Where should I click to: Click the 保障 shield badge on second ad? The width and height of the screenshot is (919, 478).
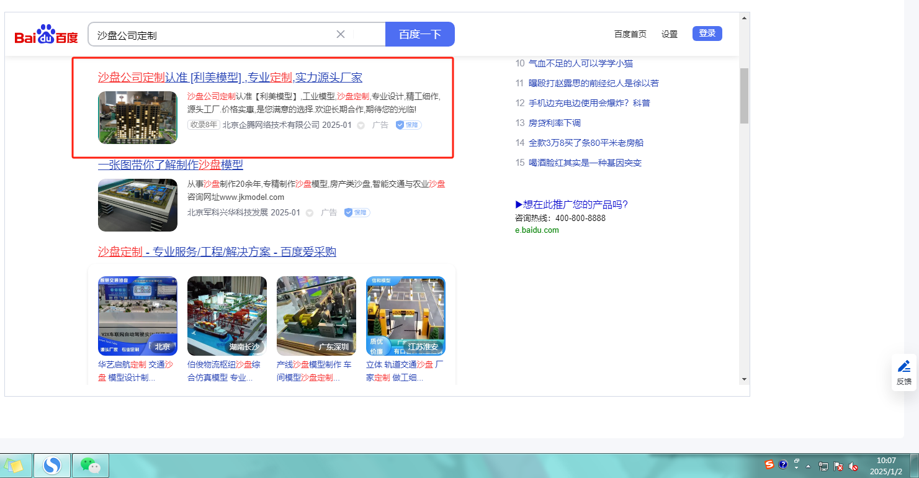357,212
